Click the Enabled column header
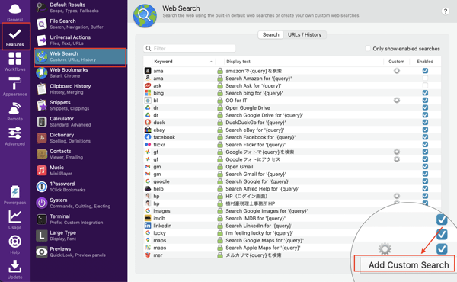 coord(425,62)
